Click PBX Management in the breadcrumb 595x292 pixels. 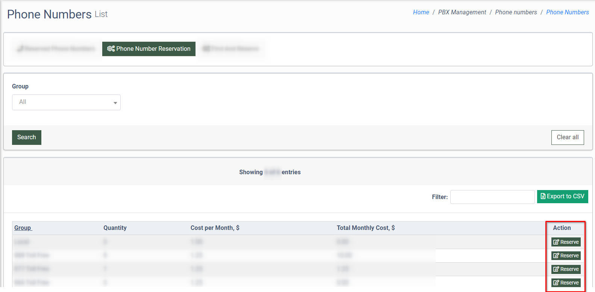pos(462,12)
